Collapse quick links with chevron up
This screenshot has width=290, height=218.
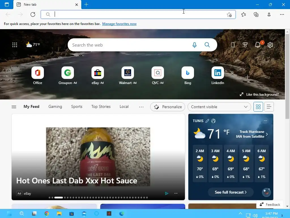point(257,58)
